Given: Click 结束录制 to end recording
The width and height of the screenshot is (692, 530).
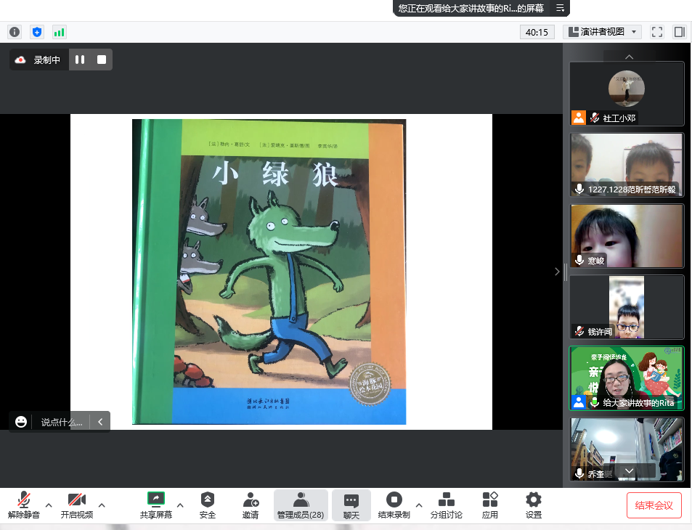Looking at the screenshot, I should [x=394, y=505].
